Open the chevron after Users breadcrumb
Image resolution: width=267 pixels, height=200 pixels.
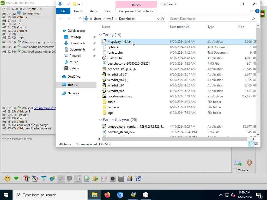(x=104, y=19)
